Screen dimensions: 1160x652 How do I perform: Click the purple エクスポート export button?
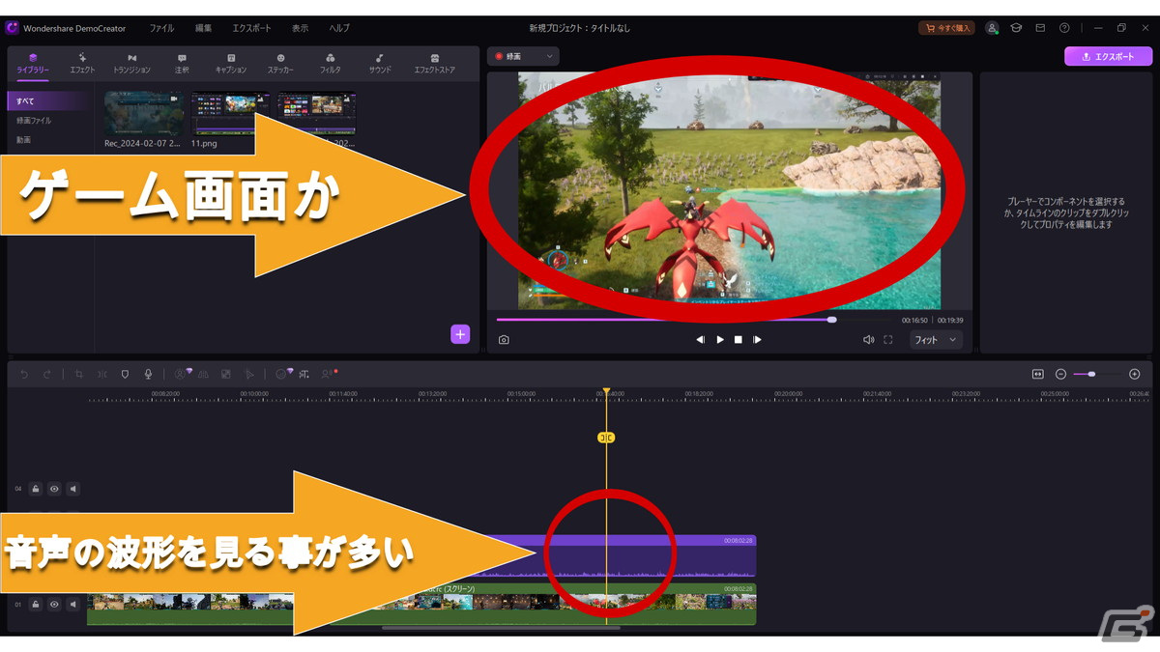(1109, 56)
